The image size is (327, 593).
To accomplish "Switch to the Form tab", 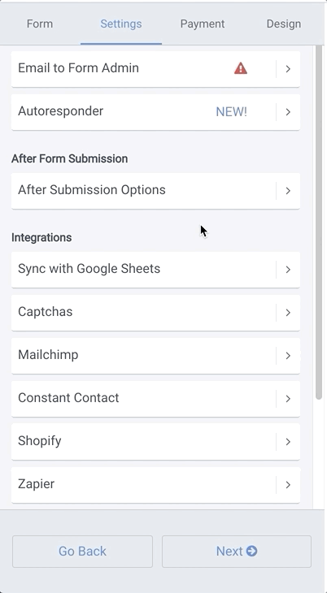I will (x=40, y=24).
